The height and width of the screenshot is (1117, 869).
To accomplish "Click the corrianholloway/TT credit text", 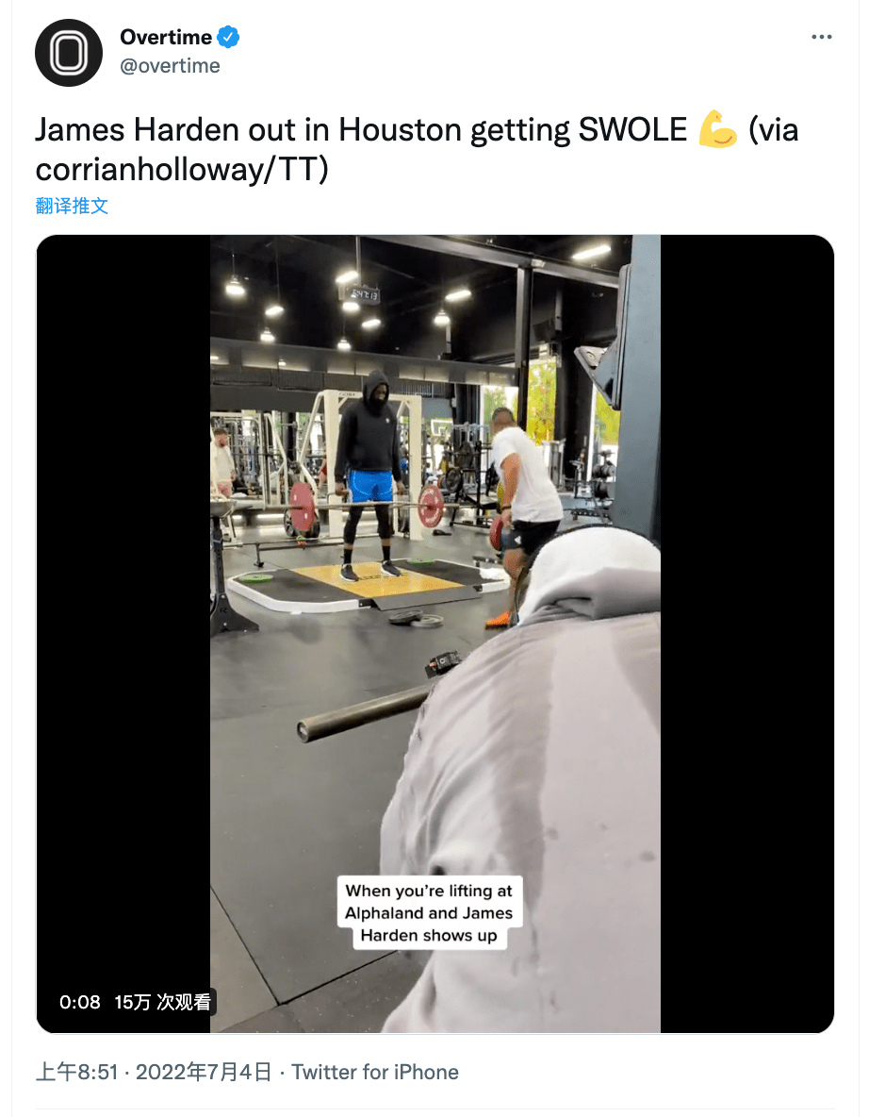I will coord(182,170).
